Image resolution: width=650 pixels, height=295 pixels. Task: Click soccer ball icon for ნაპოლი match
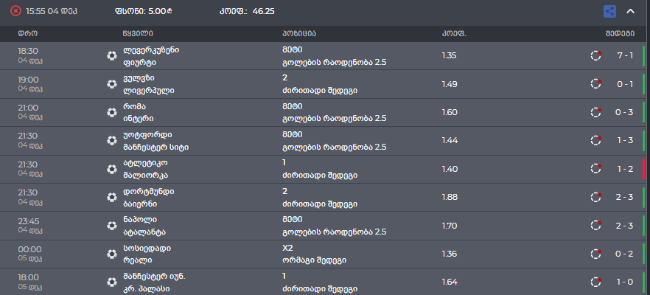point(111,226)
